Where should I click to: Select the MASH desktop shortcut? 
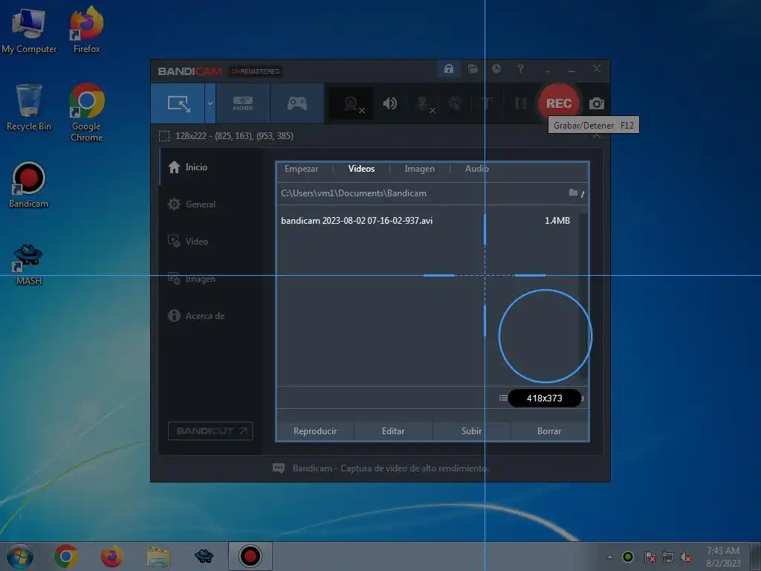[x=29, y=265]
